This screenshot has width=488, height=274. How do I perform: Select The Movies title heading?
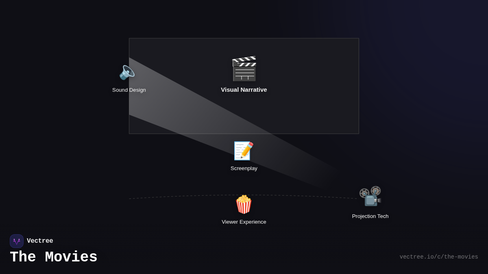(53, 257)
